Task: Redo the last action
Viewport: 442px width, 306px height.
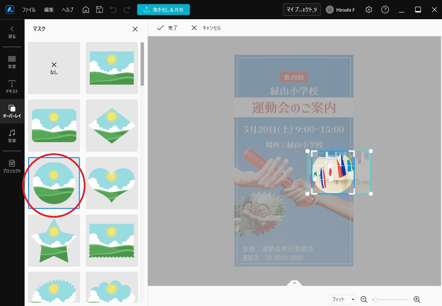Action: click(x=127, y=10)
